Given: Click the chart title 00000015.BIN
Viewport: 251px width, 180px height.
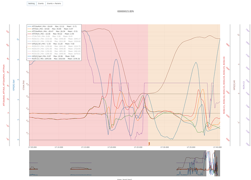Looking at the screenshot, I should (x=125, y=11).
